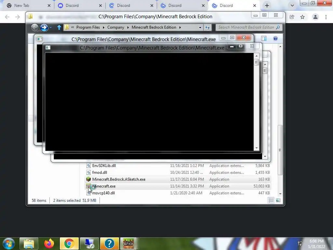The height and width of the screenshot is (250, 333).
Task: Open Explorer recent pages dropdown arrow
Action: [x=50, y=28]
